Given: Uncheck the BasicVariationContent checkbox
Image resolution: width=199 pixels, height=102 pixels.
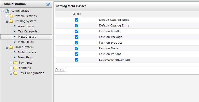Looking at the screenshot, I should click(77, 60).
